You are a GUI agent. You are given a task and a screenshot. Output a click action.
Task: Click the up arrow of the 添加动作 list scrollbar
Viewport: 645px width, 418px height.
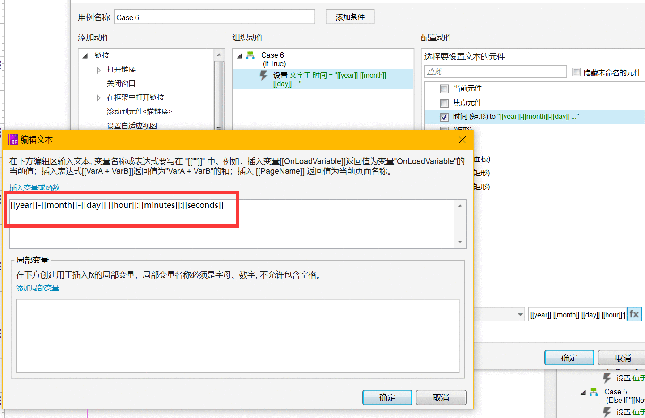coord(219,55)
